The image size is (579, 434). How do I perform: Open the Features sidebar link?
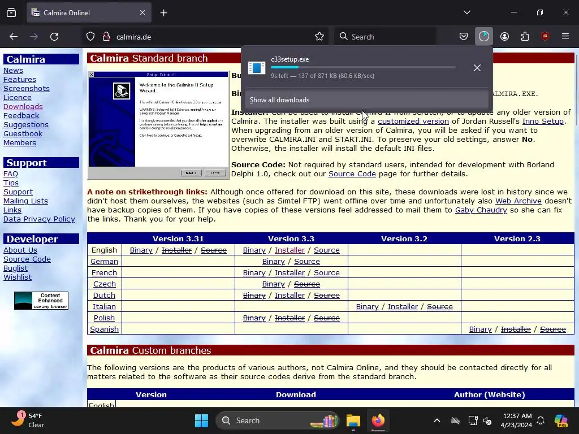[20, 79]
